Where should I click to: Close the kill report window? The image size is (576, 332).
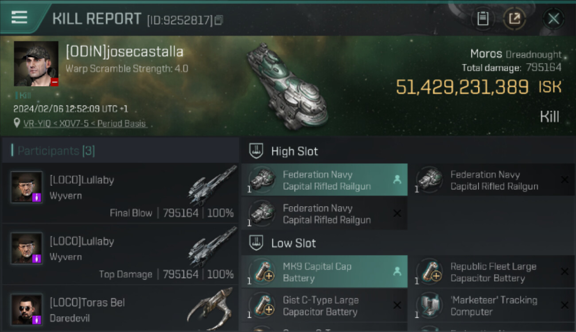553,19
